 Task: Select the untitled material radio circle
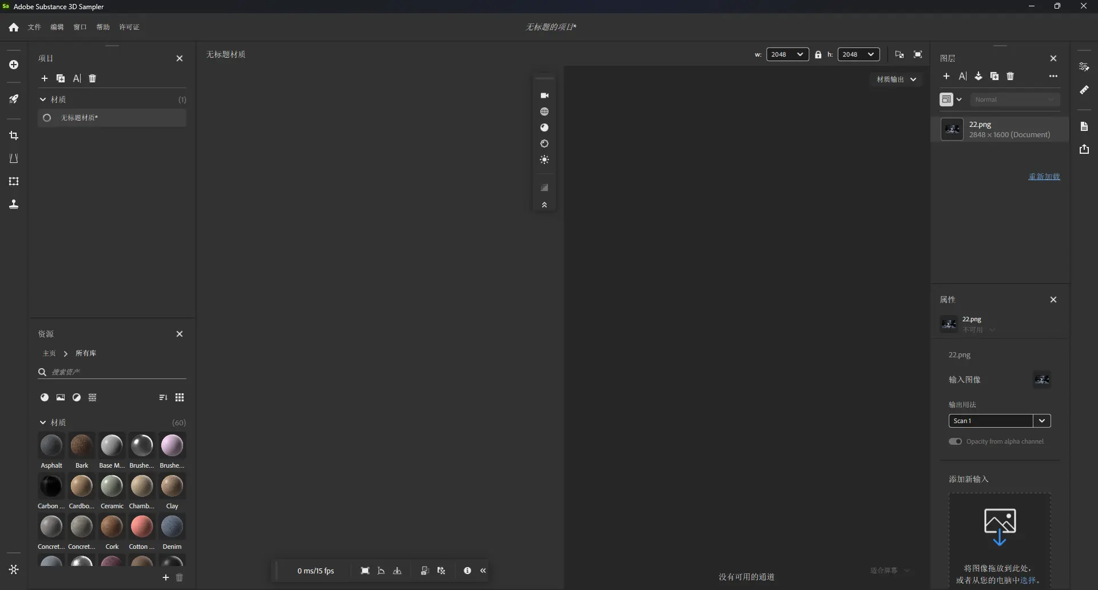[47, 118]
